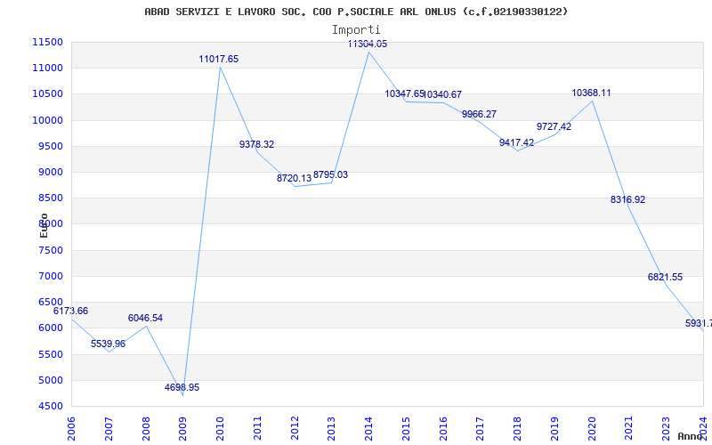Click the Euro axis label
The width and height of the screenshot is (712, 445).
pyautogui.click(x=44, y=226)
